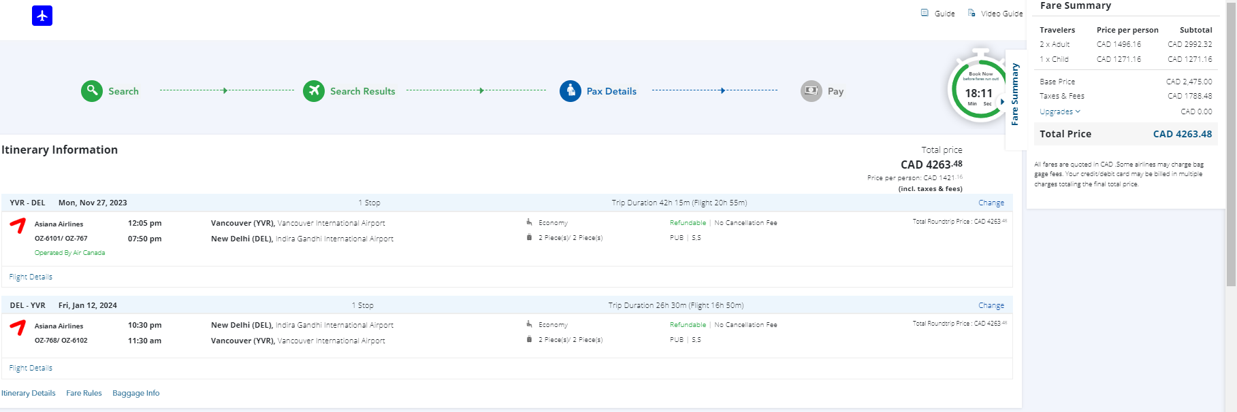Click Asiana Airlines logo on outbound flight
This screenshot has width=1237, height=412.
(x=18, y=225)
